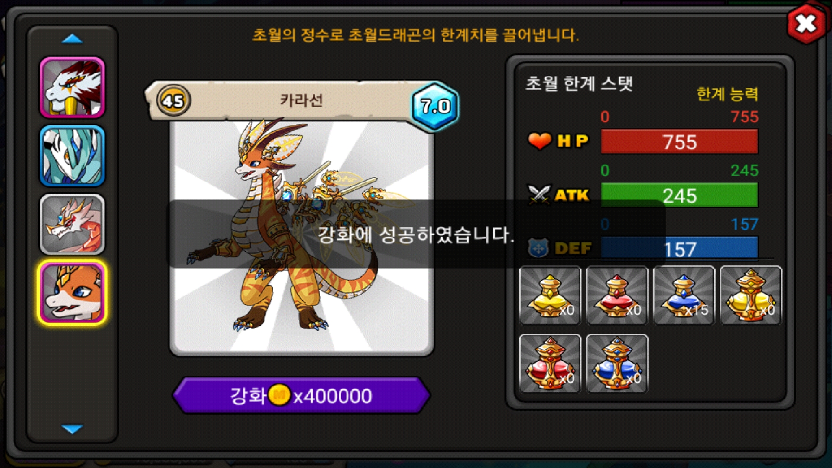832x468 pixels.
Task: Click the ATK crossed swords icon
Action: click(539, 194)
